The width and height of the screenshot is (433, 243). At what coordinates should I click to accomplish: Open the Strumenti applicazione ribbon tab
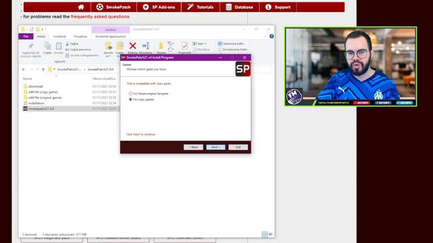tap(110, 36)
